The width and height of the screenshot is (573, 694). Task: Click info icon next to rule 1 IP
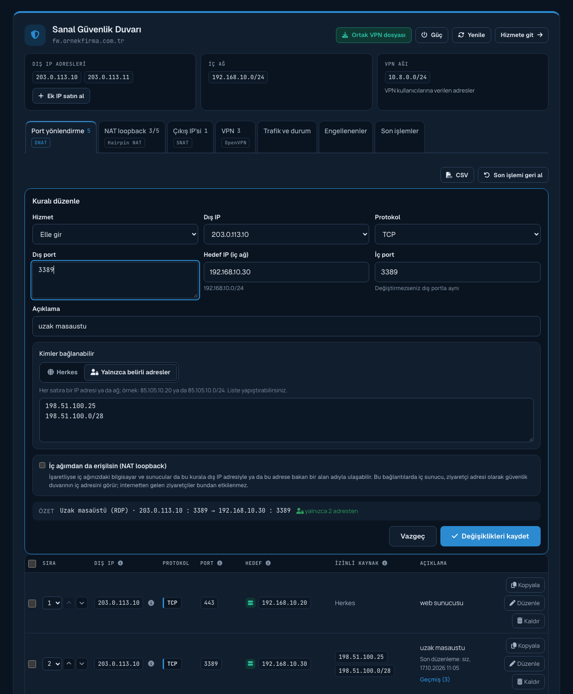click(x=151, y=603)
